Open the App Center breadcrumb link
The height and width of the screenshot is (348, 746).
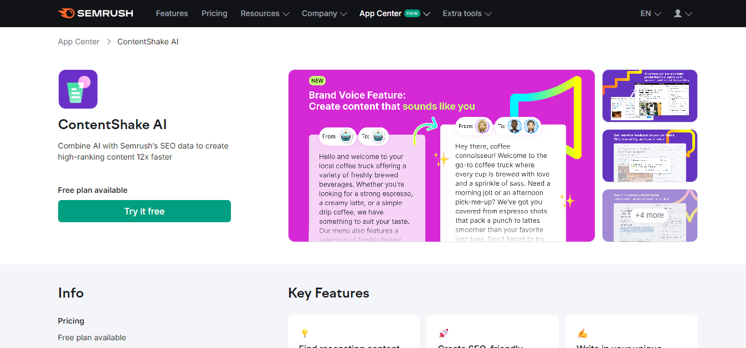(x=79, y=41)
